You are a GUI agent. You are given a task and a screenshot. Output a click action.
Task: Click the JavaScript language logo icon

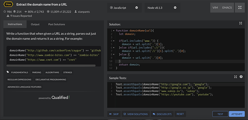[112, 8]
